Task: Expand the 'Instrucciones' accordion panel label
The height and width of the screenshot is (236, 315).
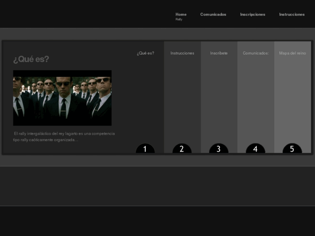Action: pyautogui.click(x=182, y=53)
